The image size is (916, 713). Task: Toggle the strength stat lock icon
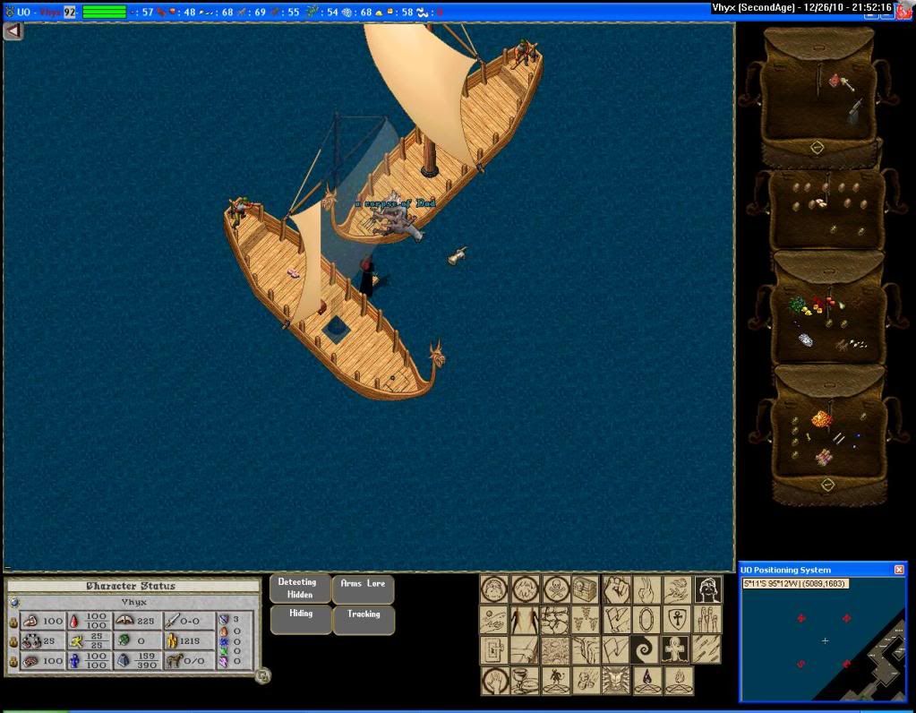point(13,623)
